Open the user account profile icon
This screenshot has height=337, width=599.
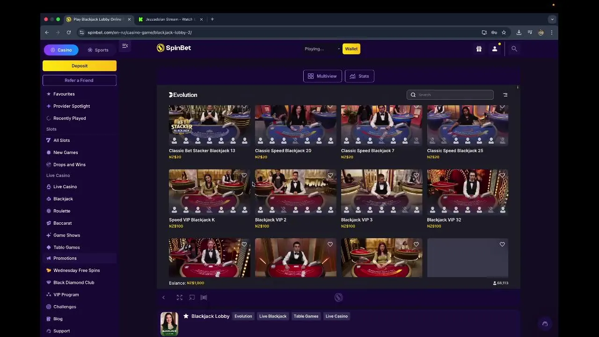pos(495,49)
